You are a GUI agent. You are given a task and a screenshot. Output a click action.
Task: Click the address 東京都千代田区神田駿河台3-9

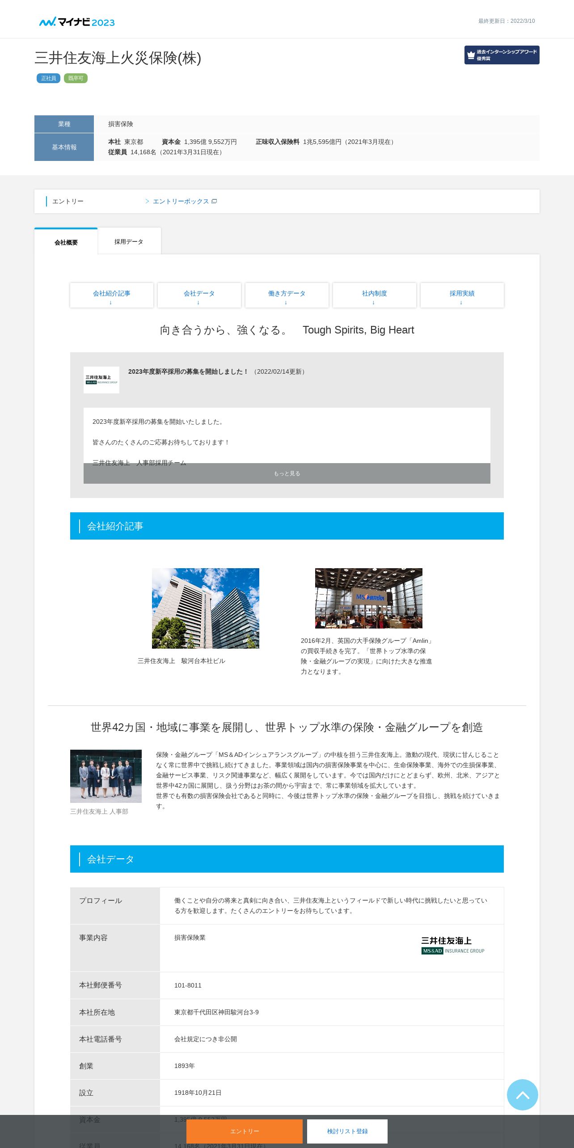[x=216, y=1012]
